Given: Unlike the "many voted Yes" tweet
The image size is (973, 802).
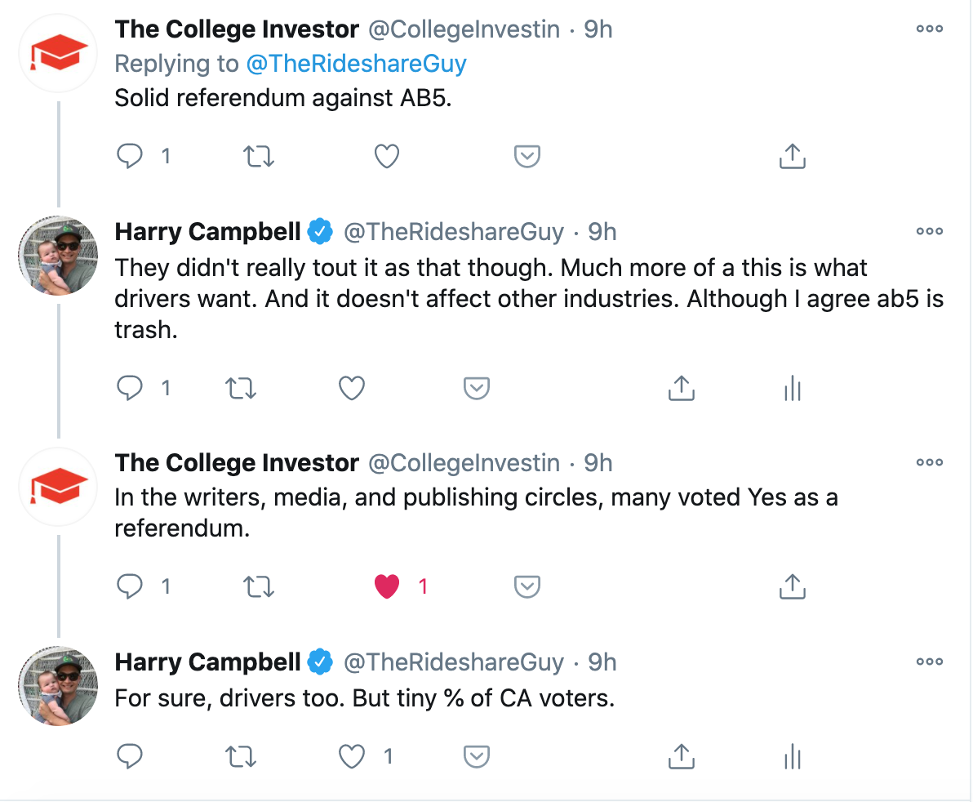Looking at the screenshot, I should click(387, 586).
